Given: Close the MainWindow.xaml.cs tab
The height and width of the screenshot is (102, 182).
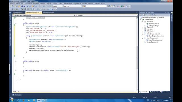Looking at the screenshot, I should point(41,12).
